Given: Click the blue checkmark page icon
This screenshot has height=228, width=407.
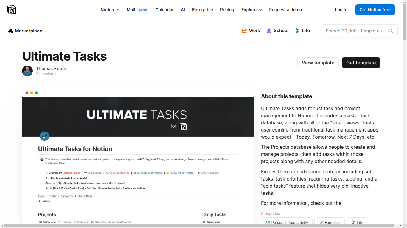Looking at the screenshot, I should (44, 136).
